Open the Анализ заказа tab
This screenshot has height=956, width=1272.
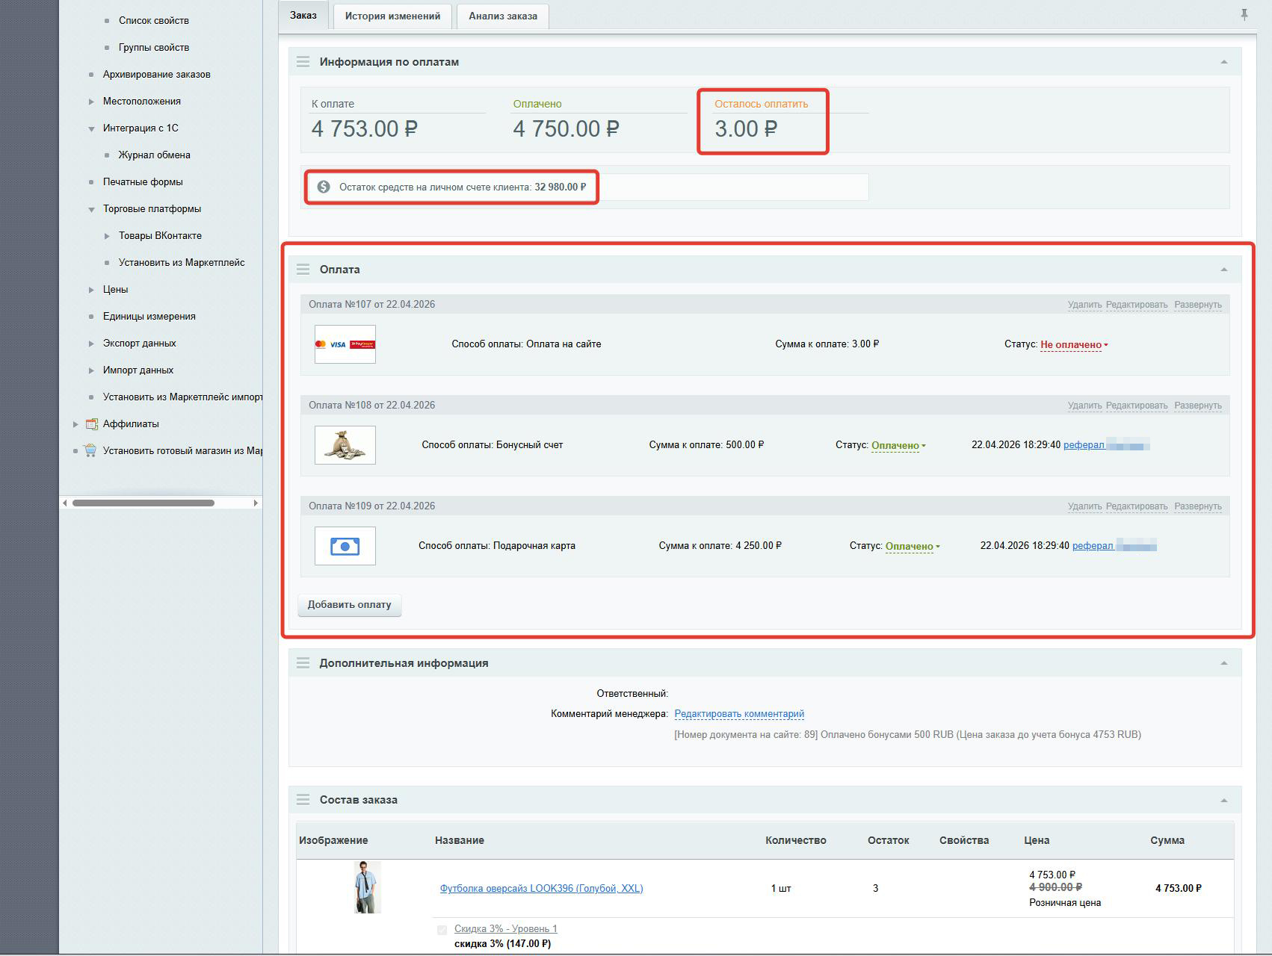click(x=503, y=16)
